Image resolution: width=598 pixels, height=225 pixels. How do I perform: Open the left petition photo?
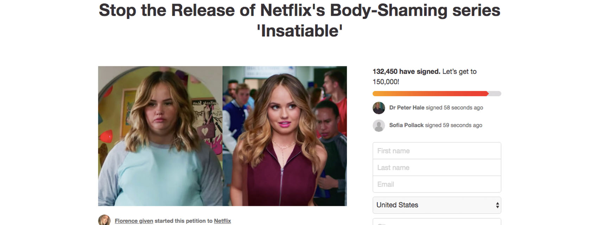click(160, 136)
